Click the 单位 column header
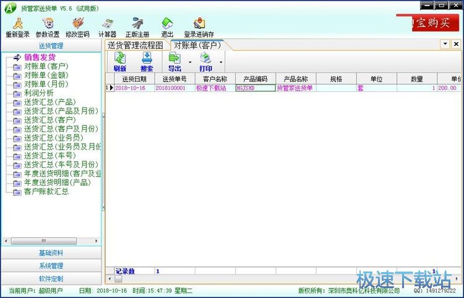Screen dimensions: 464x298 click(376, 79)
